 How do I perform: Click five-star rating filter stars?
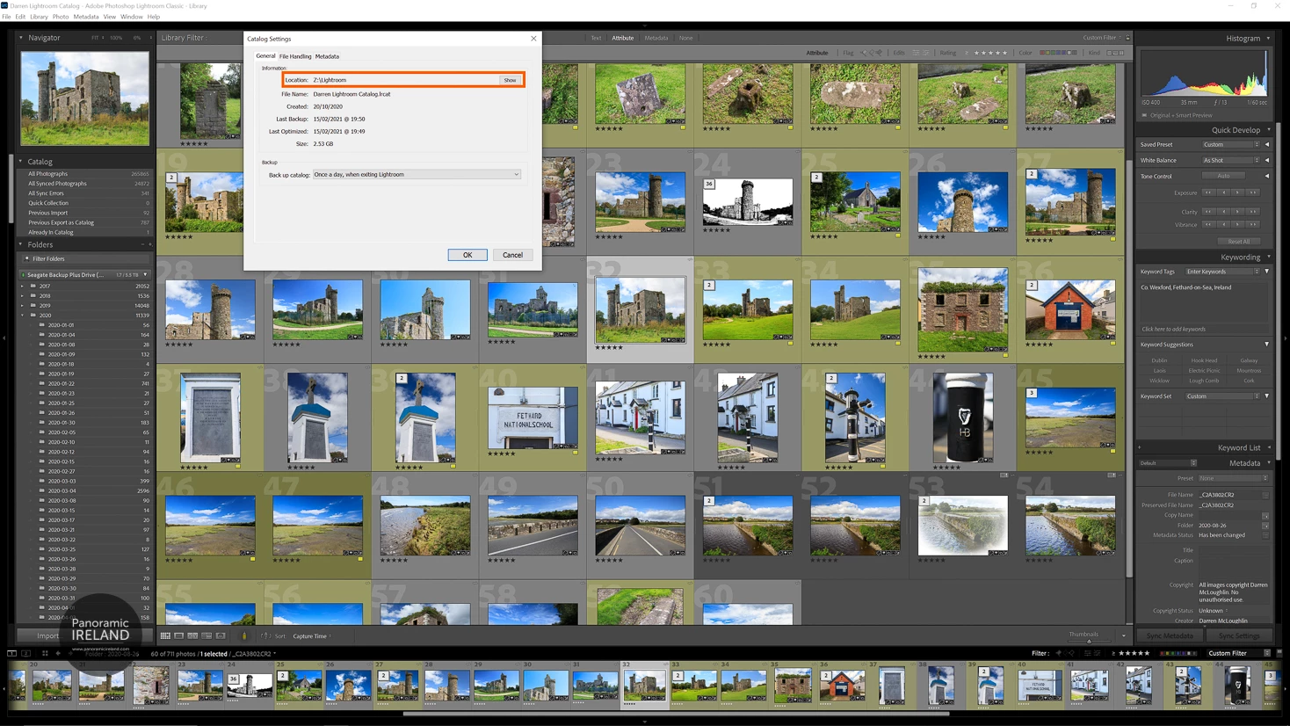pos(990,53)
